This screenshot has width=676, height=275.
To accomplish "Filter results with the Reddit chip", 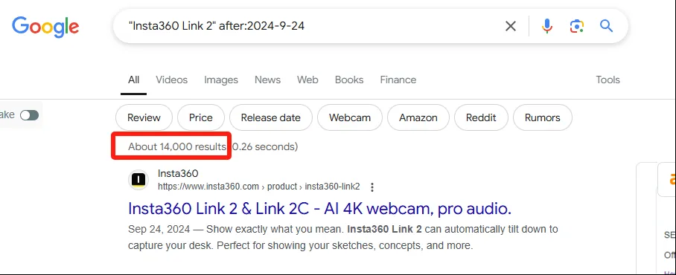I will (481, 117).
